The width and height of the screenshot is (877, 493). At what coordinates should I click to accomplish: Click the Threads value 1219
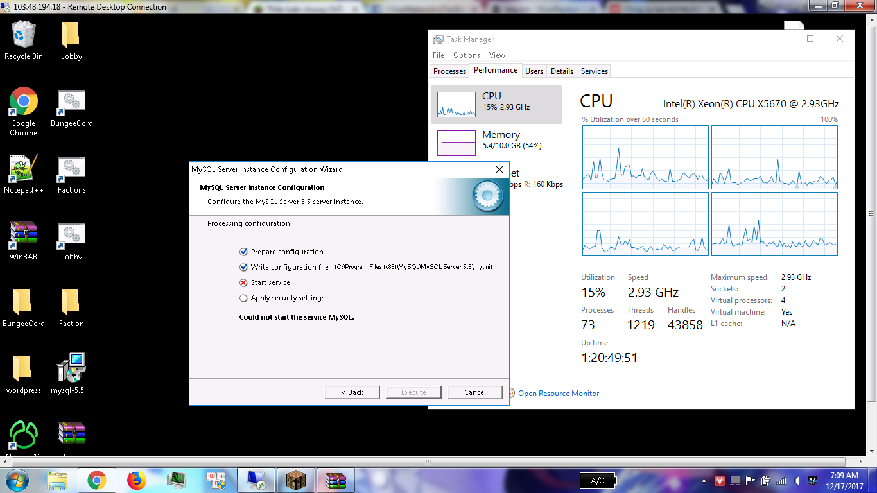coord(641,325)
